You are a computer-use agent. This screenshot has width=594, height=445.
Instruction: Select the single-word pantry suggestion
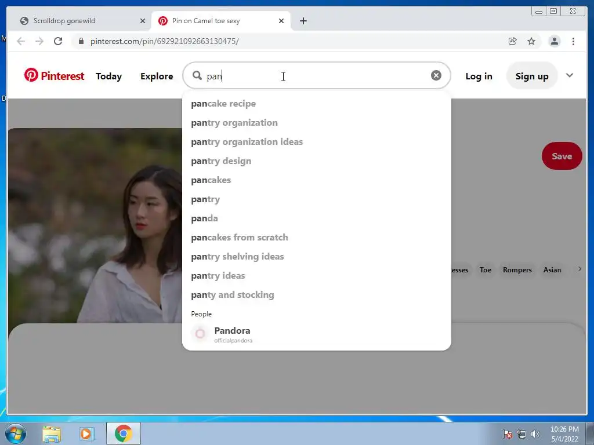pos(316,199)
